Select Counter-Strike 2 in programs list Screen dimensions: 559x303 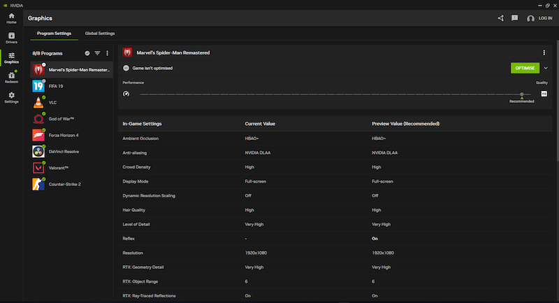pyautogui.click(x=72, y=184)
